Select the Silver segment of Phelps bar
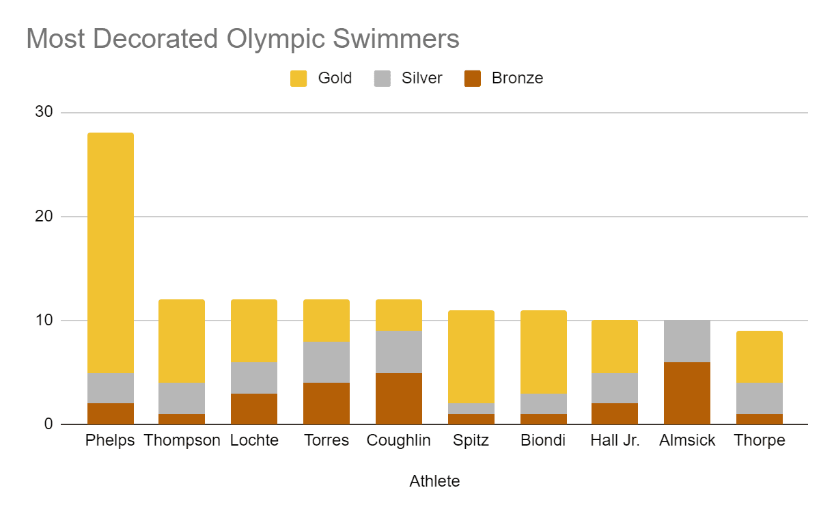Screen dimensions: 834x516 [111, 388]
